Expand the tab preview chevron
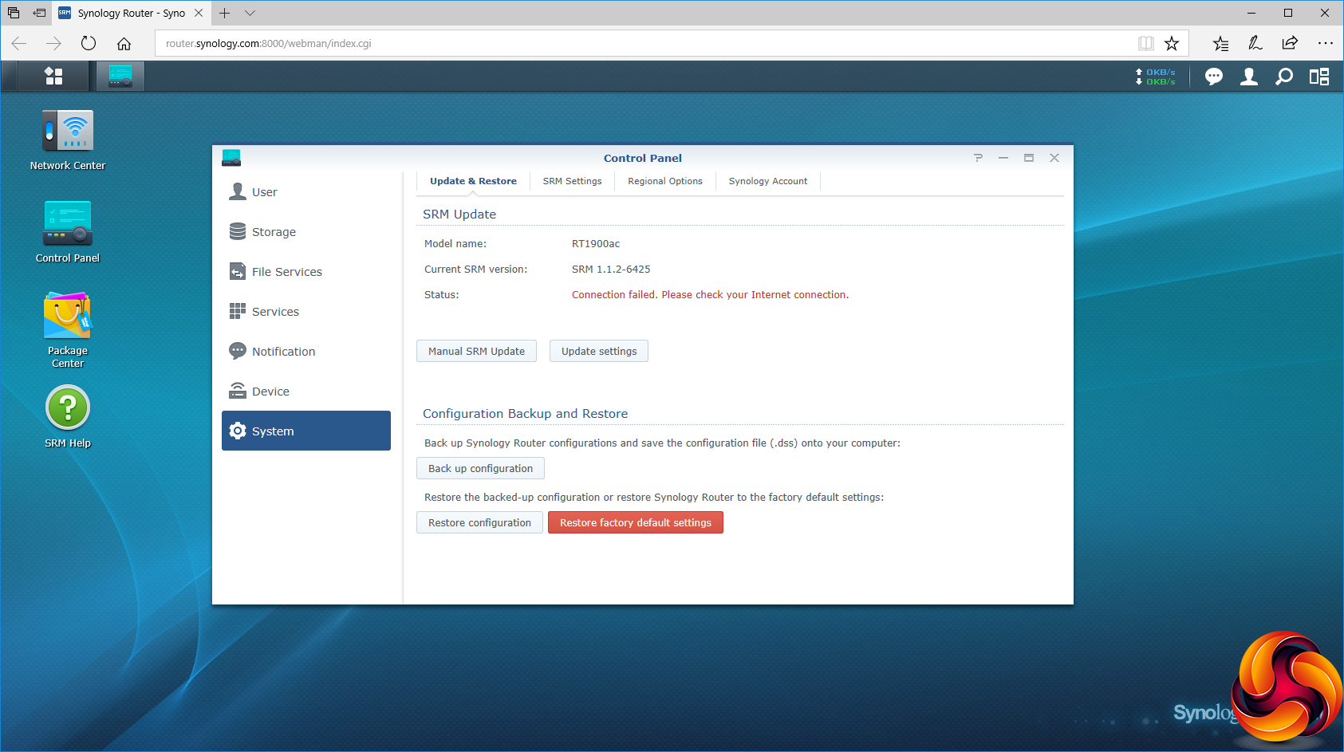 coord(250,13)
